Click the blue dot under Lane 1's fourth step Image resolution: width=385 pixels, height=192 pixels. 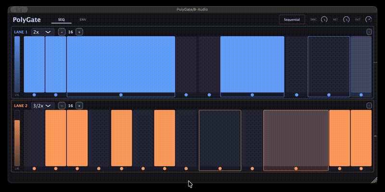click(186, 95)
